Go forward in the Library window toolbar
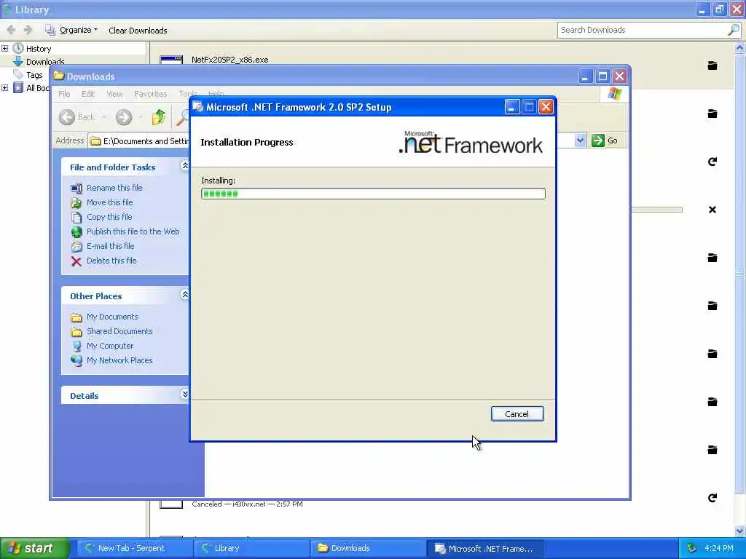The width and height of the screenshot is (746, 559). [28, 30]
